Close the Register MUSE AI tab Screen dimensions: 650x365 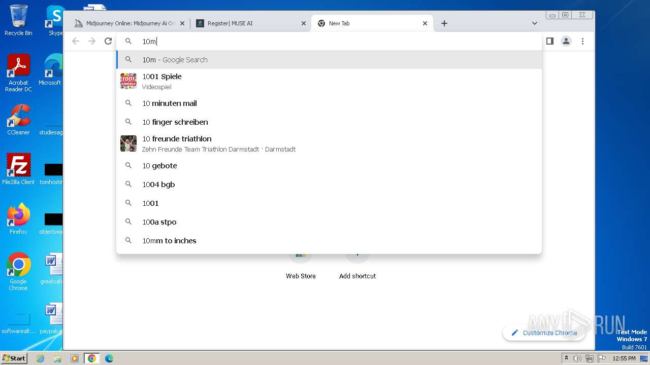(x=304, y=23)
